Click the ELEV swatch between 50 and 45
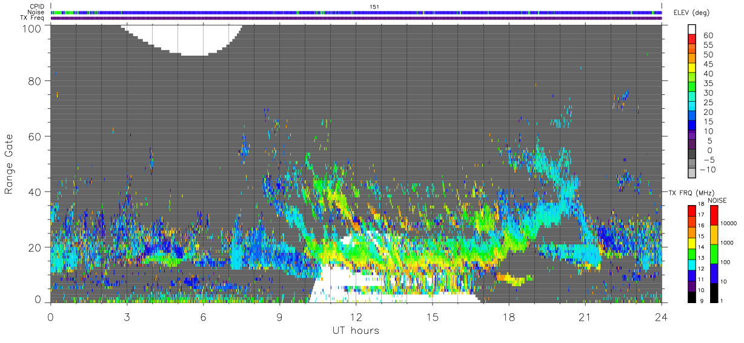 coord(692,57)
